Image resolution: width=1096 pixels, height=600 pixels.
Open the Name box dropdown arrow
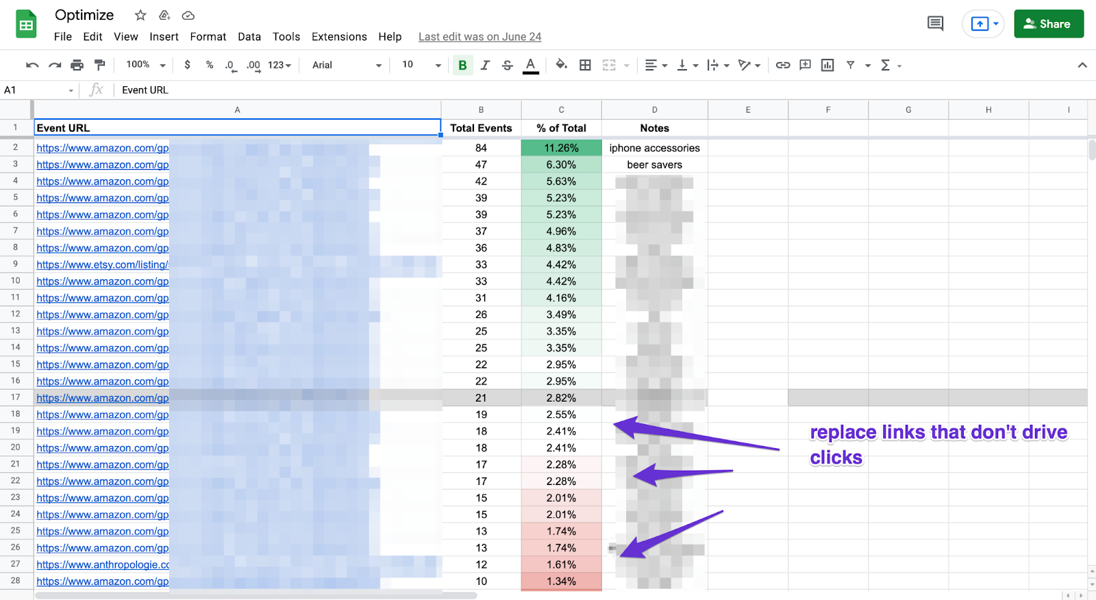[71, 90]
